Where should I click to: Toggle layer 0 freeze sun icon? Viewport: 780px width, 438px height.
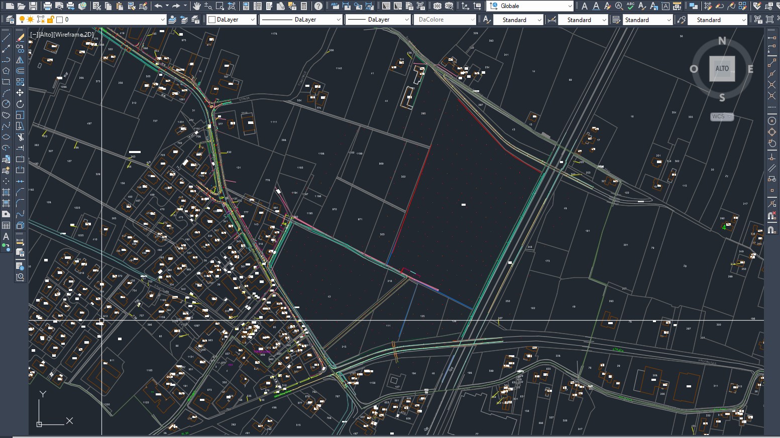point(31,20)
